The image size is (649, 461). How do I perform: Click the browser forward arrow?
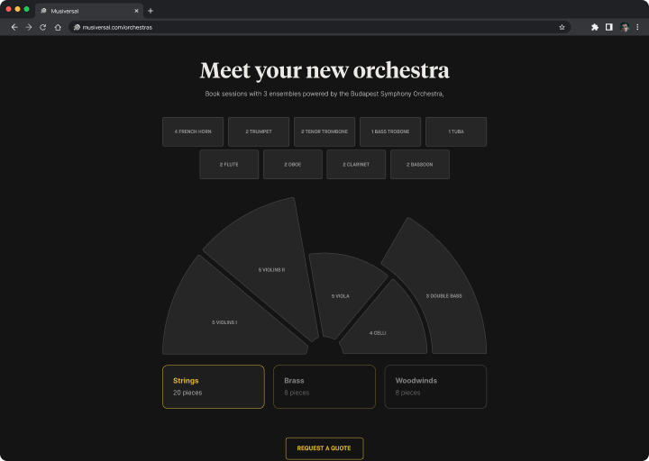[x=28, y=27]
